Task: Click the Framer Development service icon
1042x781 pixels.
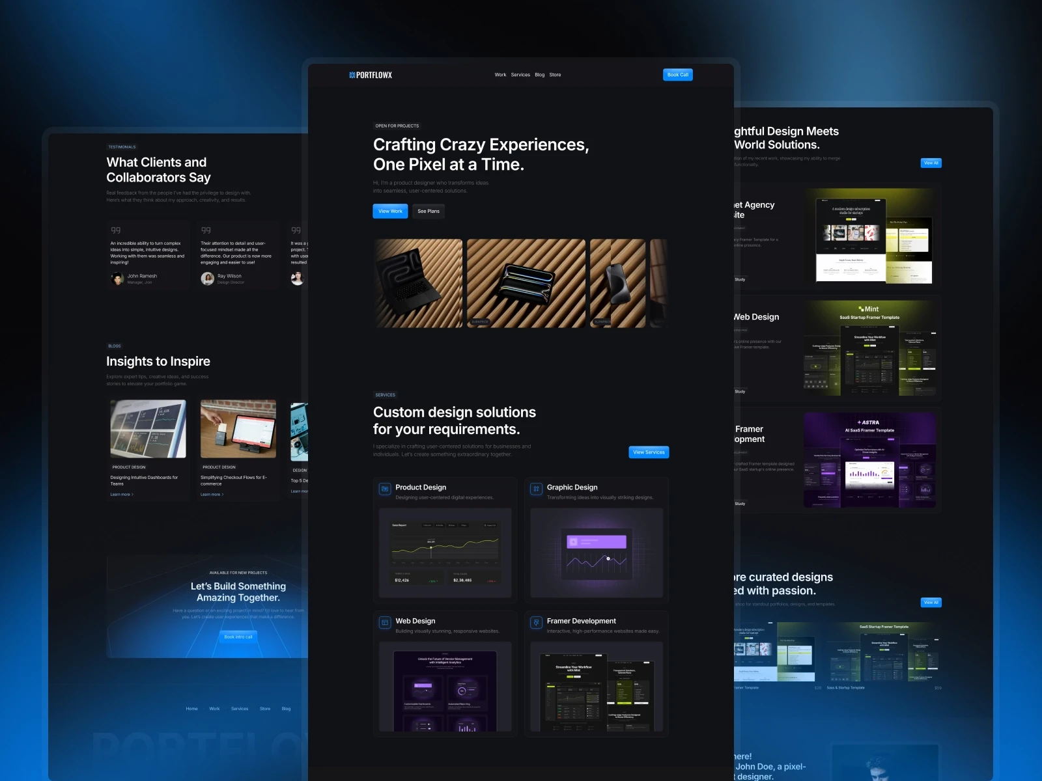Action: pos(536,622)
